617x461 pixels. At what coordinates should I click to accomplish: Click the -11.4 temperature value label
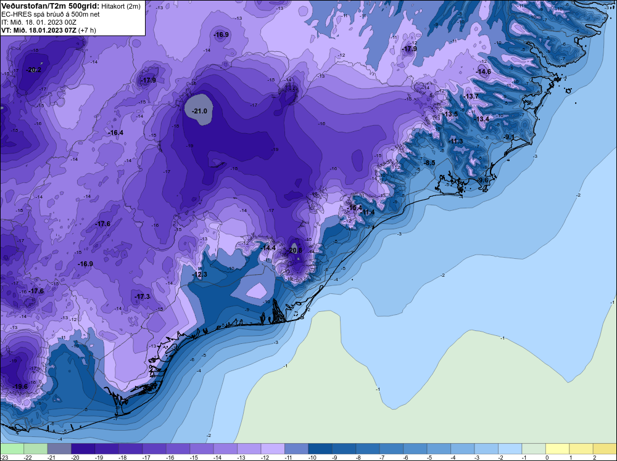(x=368, y=212)
